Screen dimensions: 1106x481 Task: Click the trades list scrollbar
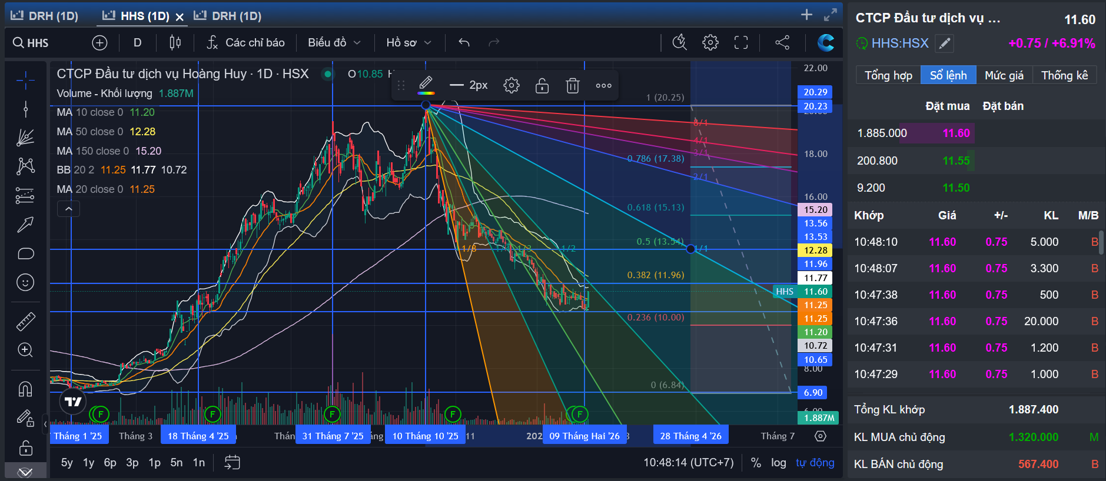click(1101, 242)
